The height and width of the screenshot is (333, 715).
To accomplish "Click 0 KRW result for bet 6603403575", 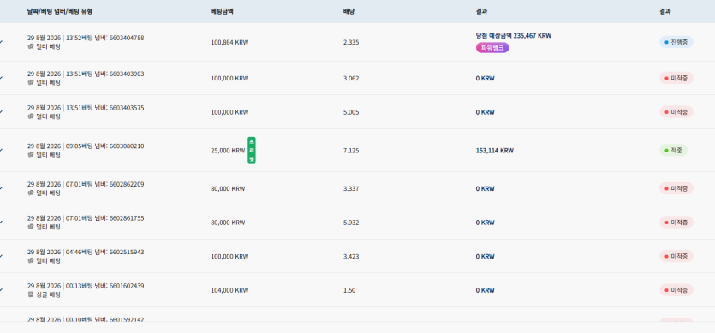I will (x=486, y=112).
